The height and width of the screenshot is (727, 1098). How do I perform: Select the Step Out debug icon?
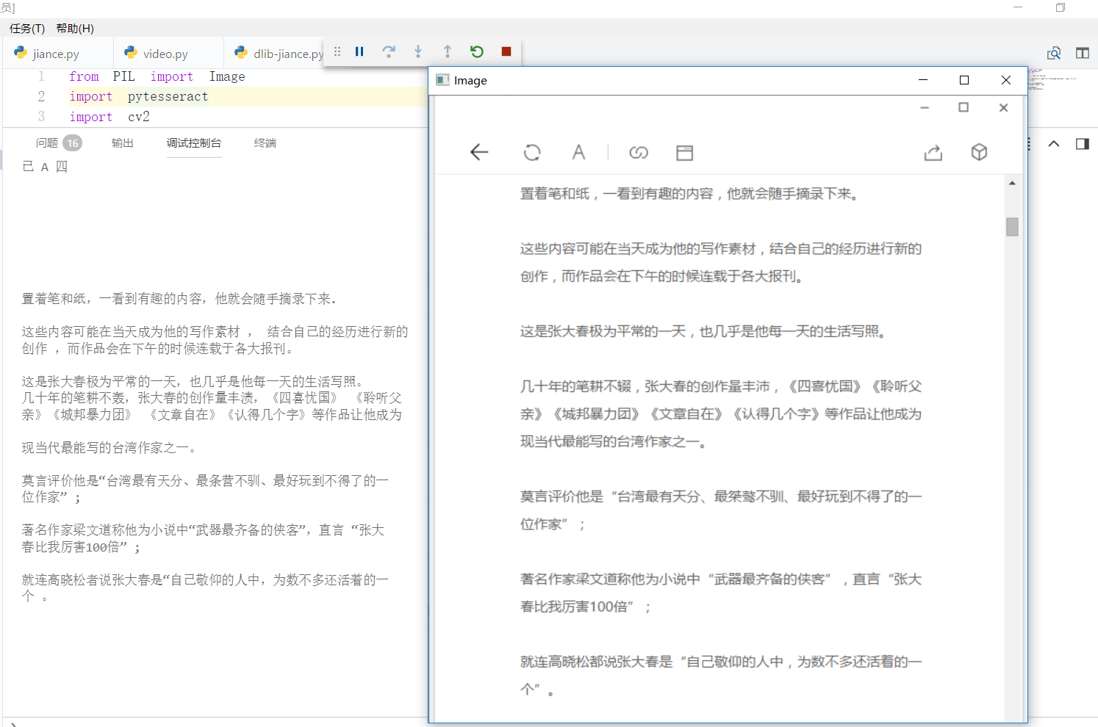click(448, 51)
